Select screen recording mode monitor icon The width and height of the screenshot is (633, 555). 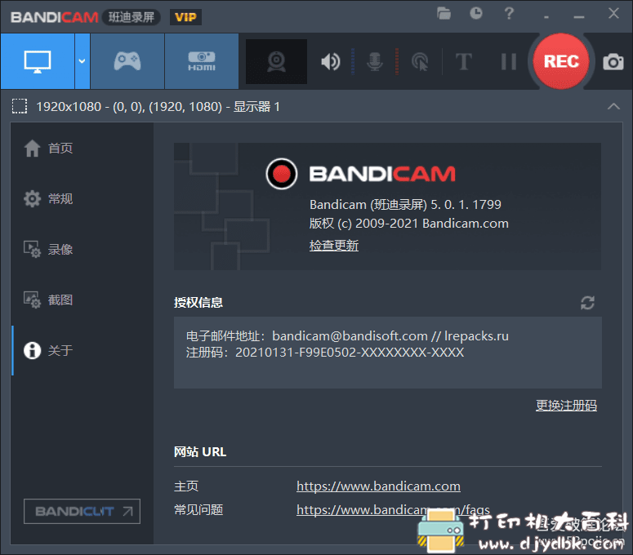(38, 61)
